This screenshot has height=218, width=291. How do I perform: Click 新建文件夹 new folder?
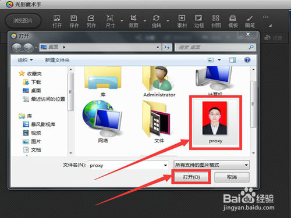57,60
